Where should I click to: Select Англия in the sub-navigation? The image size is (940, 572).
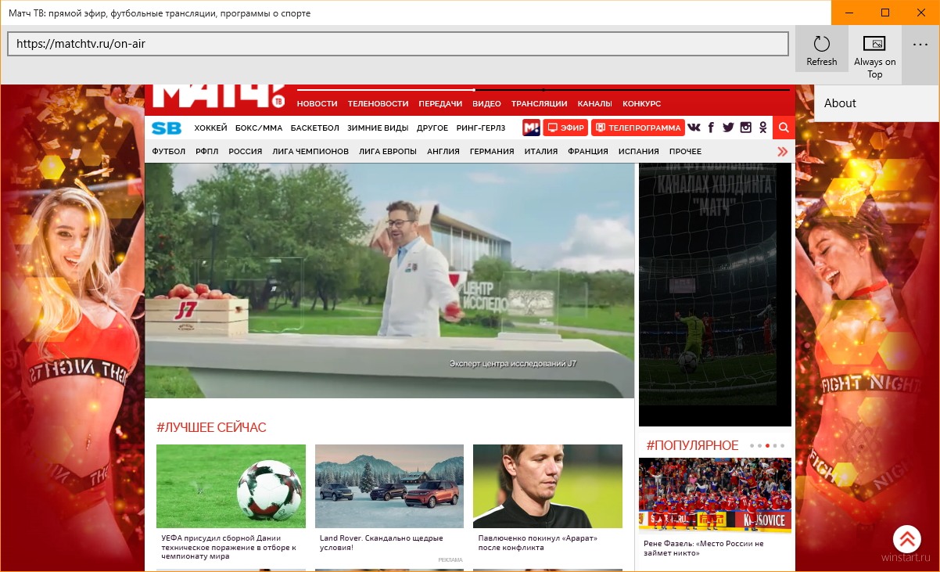tap(443, 151)
